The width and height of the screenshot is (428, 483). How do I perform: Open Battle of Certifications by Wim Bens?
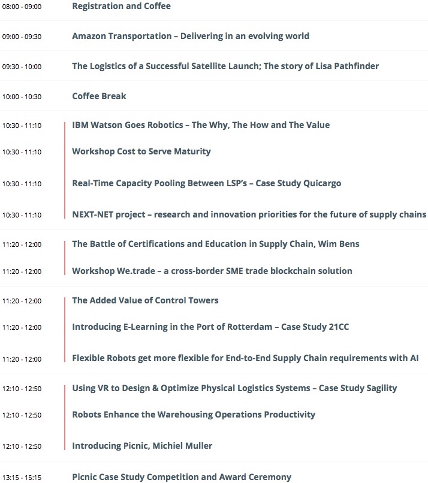216,244
